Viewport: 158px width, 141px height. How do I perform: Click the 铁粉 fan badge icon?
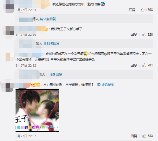tap(35, 85)
